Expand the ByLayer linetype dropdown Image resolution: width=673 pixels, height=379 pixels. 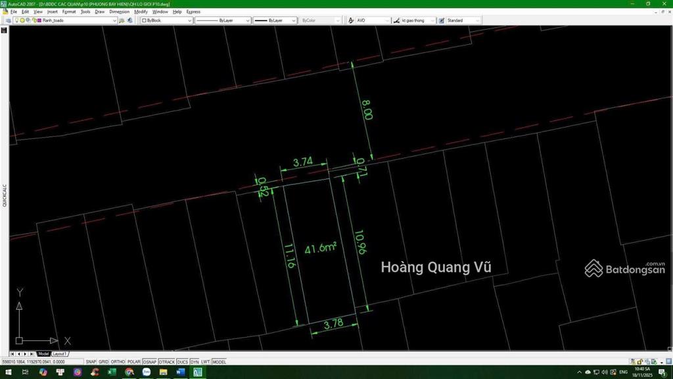point(248,20)
